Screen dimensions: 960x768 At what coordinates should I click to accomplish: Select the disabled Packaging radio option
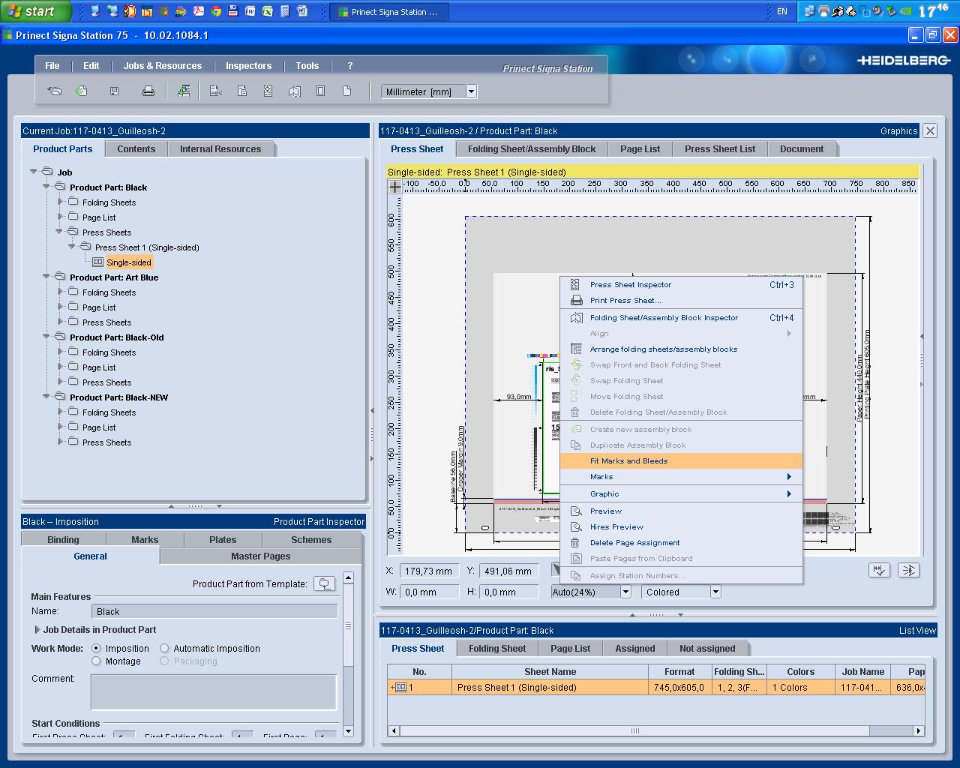click(x=164, y=661)
